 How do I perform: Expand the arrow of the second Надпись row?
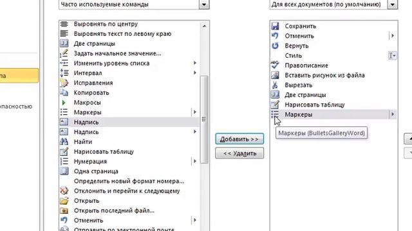click(x=194, y=132)
